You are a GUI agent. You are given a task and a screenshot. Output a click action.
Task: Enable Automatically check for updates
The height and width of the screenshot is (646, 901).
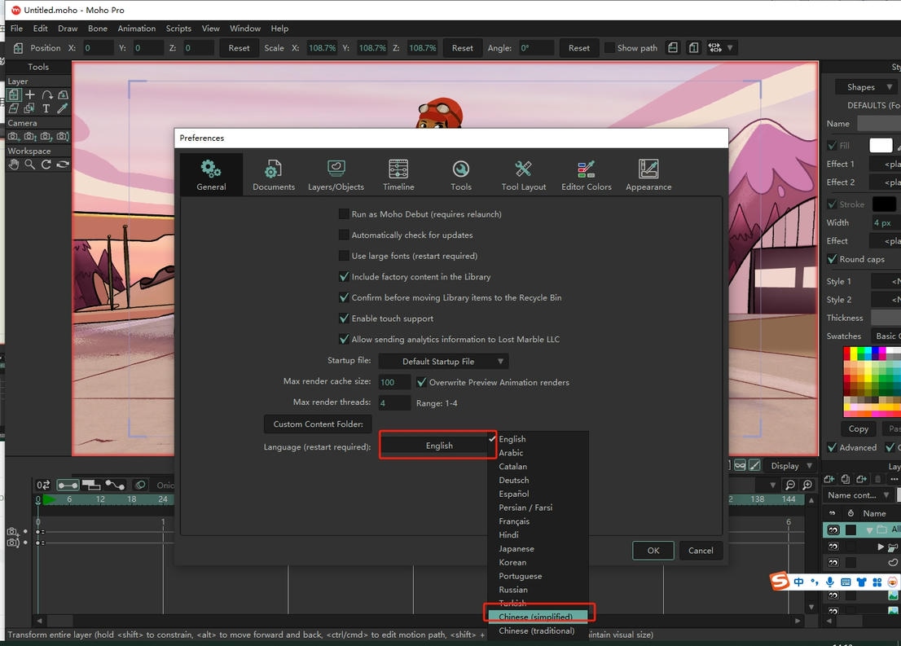[344, 235]
